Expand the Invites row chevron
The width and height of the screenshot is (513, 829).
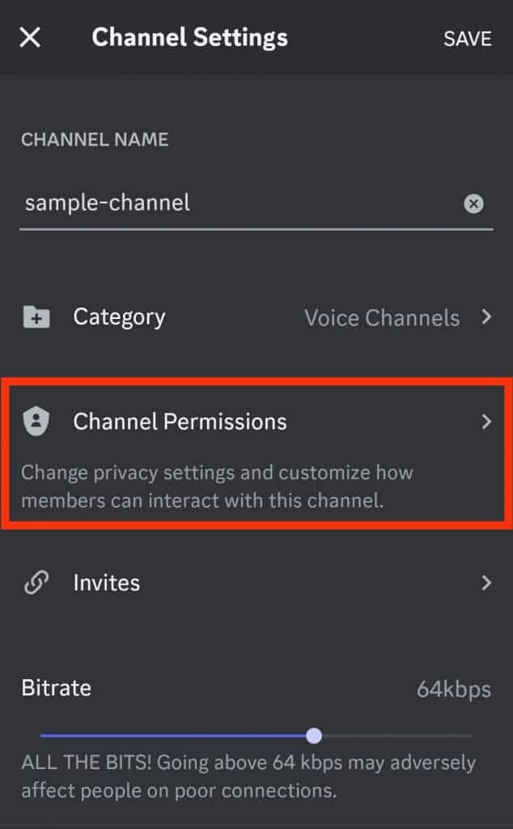[486, 582]
